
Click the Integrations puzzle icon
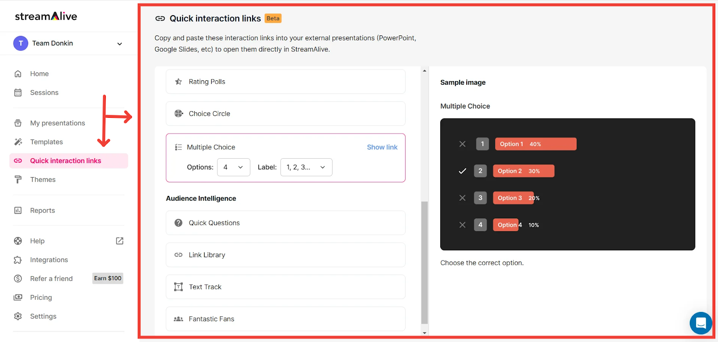[x=18, y=260]
